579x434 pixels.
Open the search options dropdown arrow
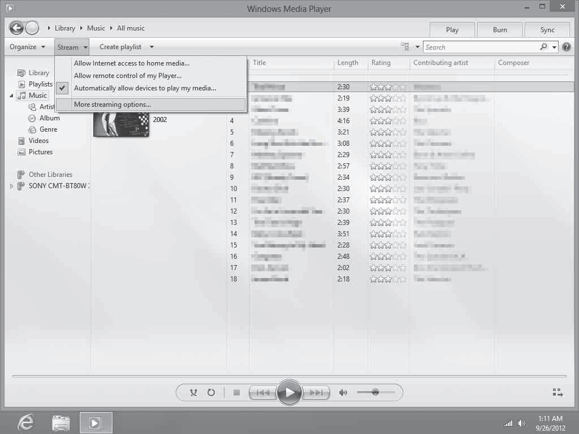pyautogui.click(x=554, y=47)
